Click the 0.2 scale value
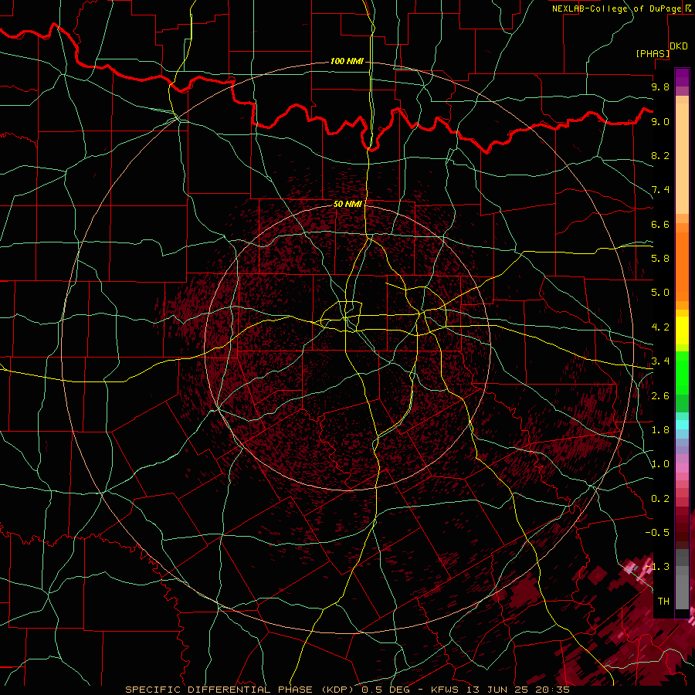The image size is (695, 695). pos(660,499)
